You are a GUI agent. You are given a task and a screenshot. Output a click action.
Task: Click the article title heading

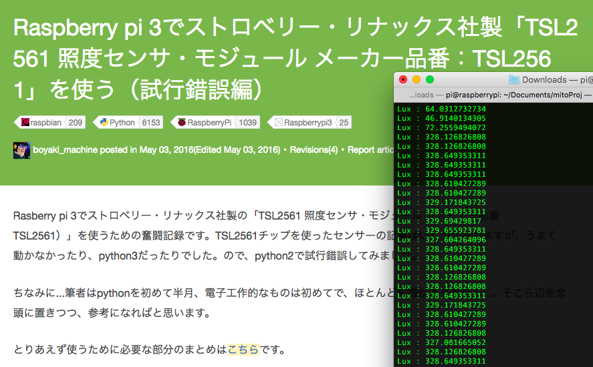pyautogui.click(x=295, y=59)
